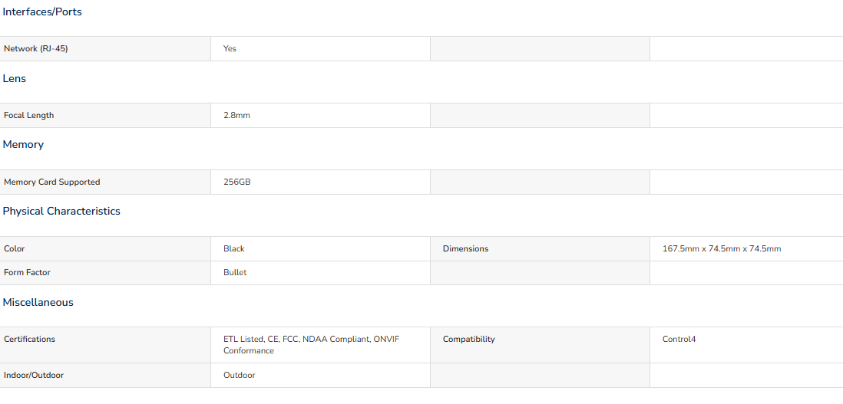Click the Control4 compatibility value

click(x=679, y=340)
